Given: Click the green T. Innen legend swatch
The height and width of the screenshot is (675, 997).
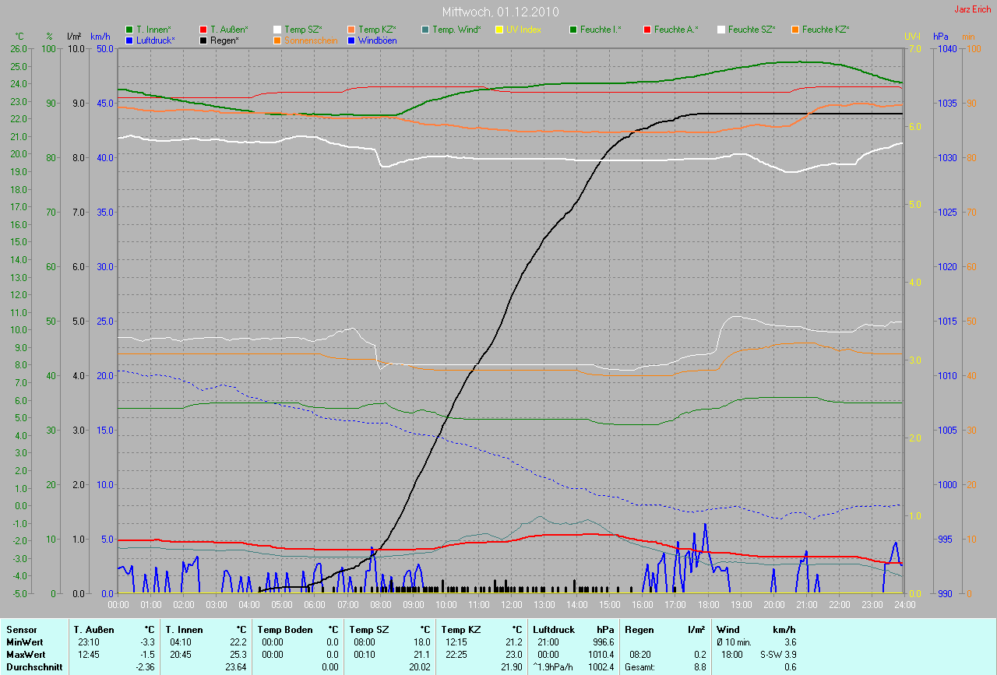Looking at the screenshot, I should pos(129,30).
